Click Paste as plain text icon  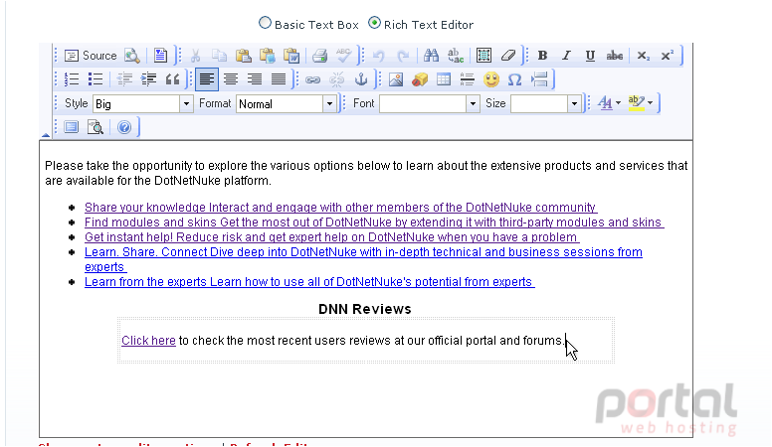[x=268, y=56]
